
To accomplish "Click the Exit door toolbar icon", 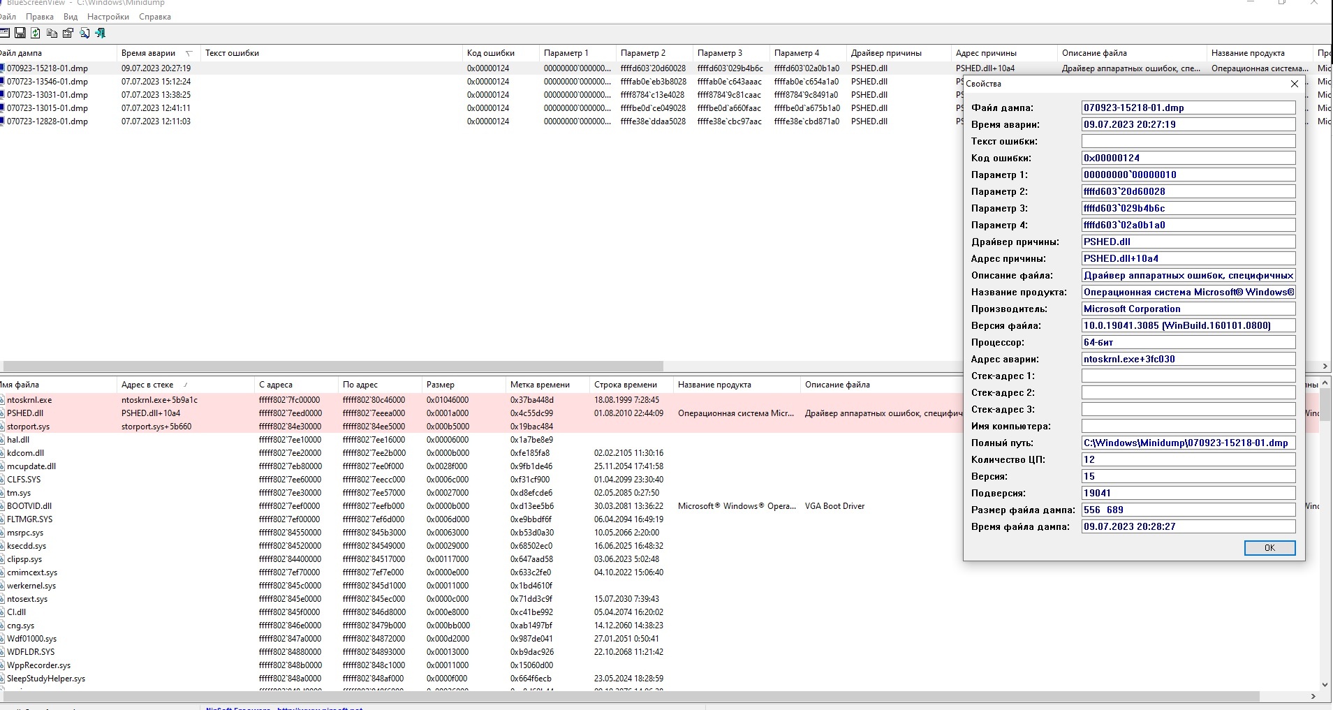I will tap(101, 33).
